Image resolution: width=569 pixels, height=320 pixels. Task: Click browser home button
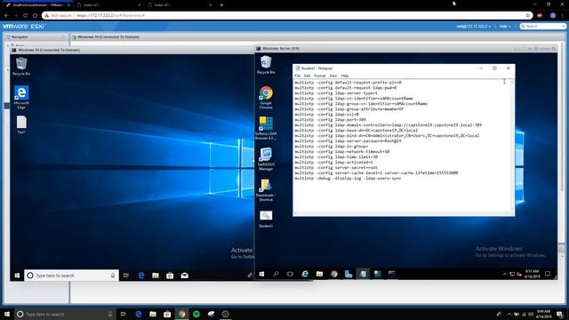tap(35, 16)
